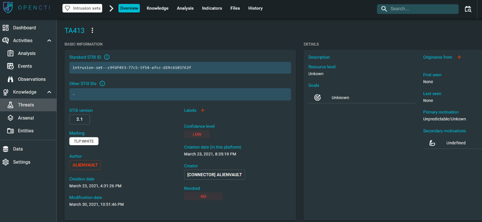The height and width of the screenshot is (222, 482).
Task: Add a label with the plus icon
Action: [x=203, y=110]
